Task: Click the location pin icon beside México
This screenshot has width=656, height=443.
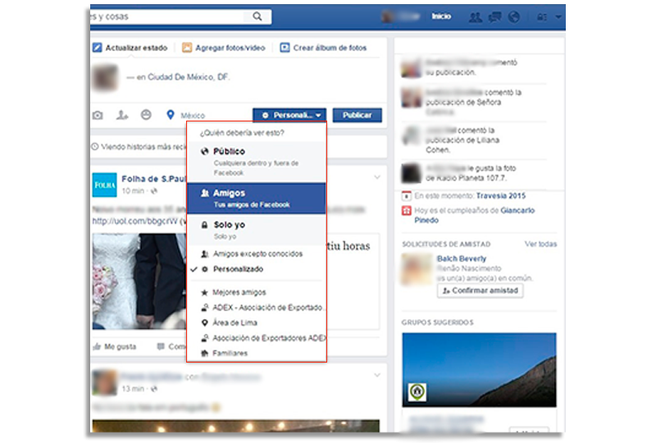Action: [171, 116]
